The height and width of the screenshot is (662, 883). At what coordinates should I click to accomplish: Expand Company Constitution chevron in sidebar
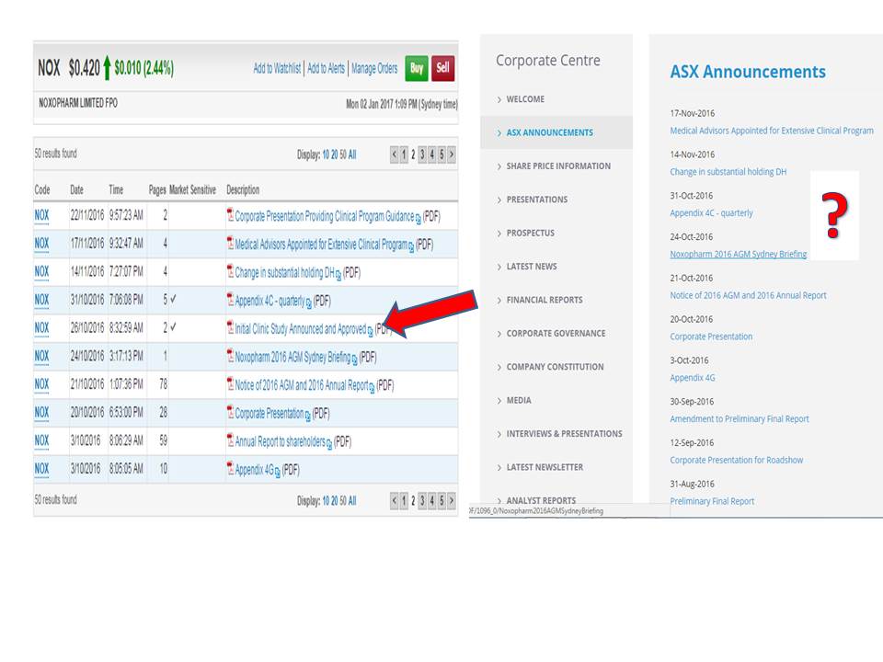pyautogui.click(x=499, y=368)
